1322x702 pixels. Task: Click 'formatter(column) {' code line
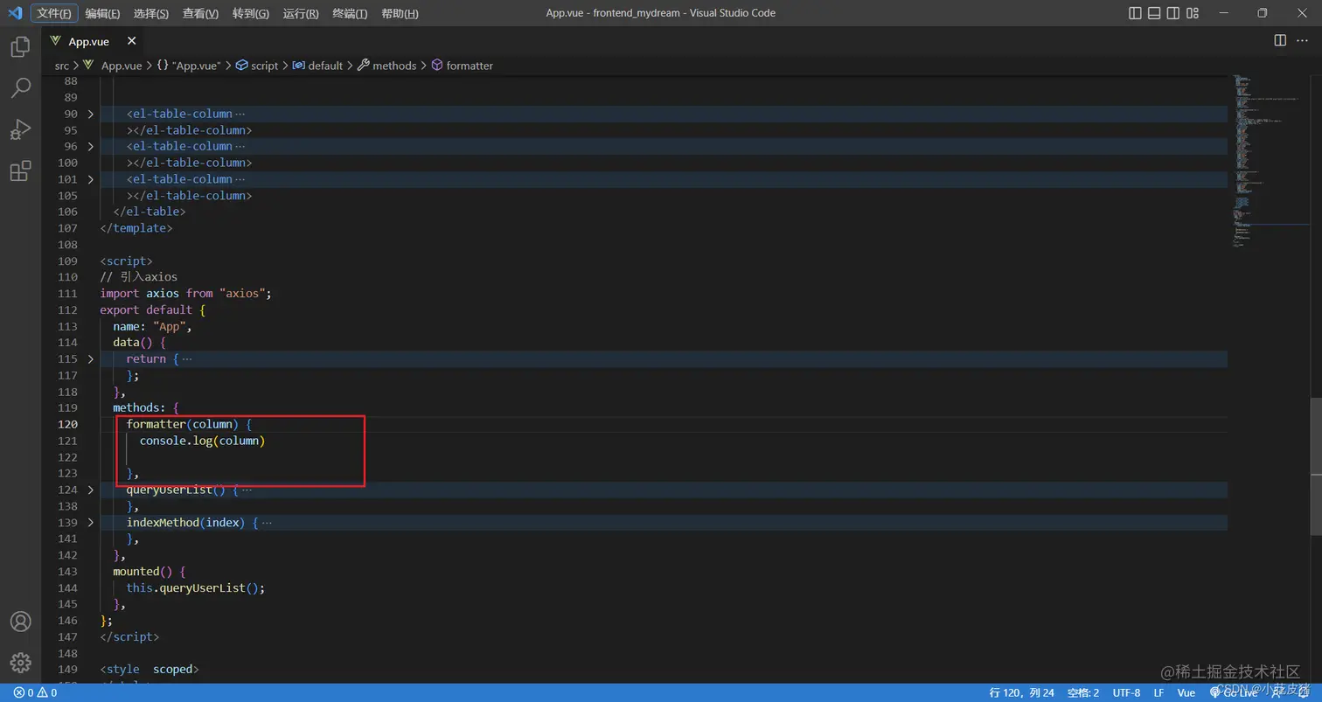(189, 424)
